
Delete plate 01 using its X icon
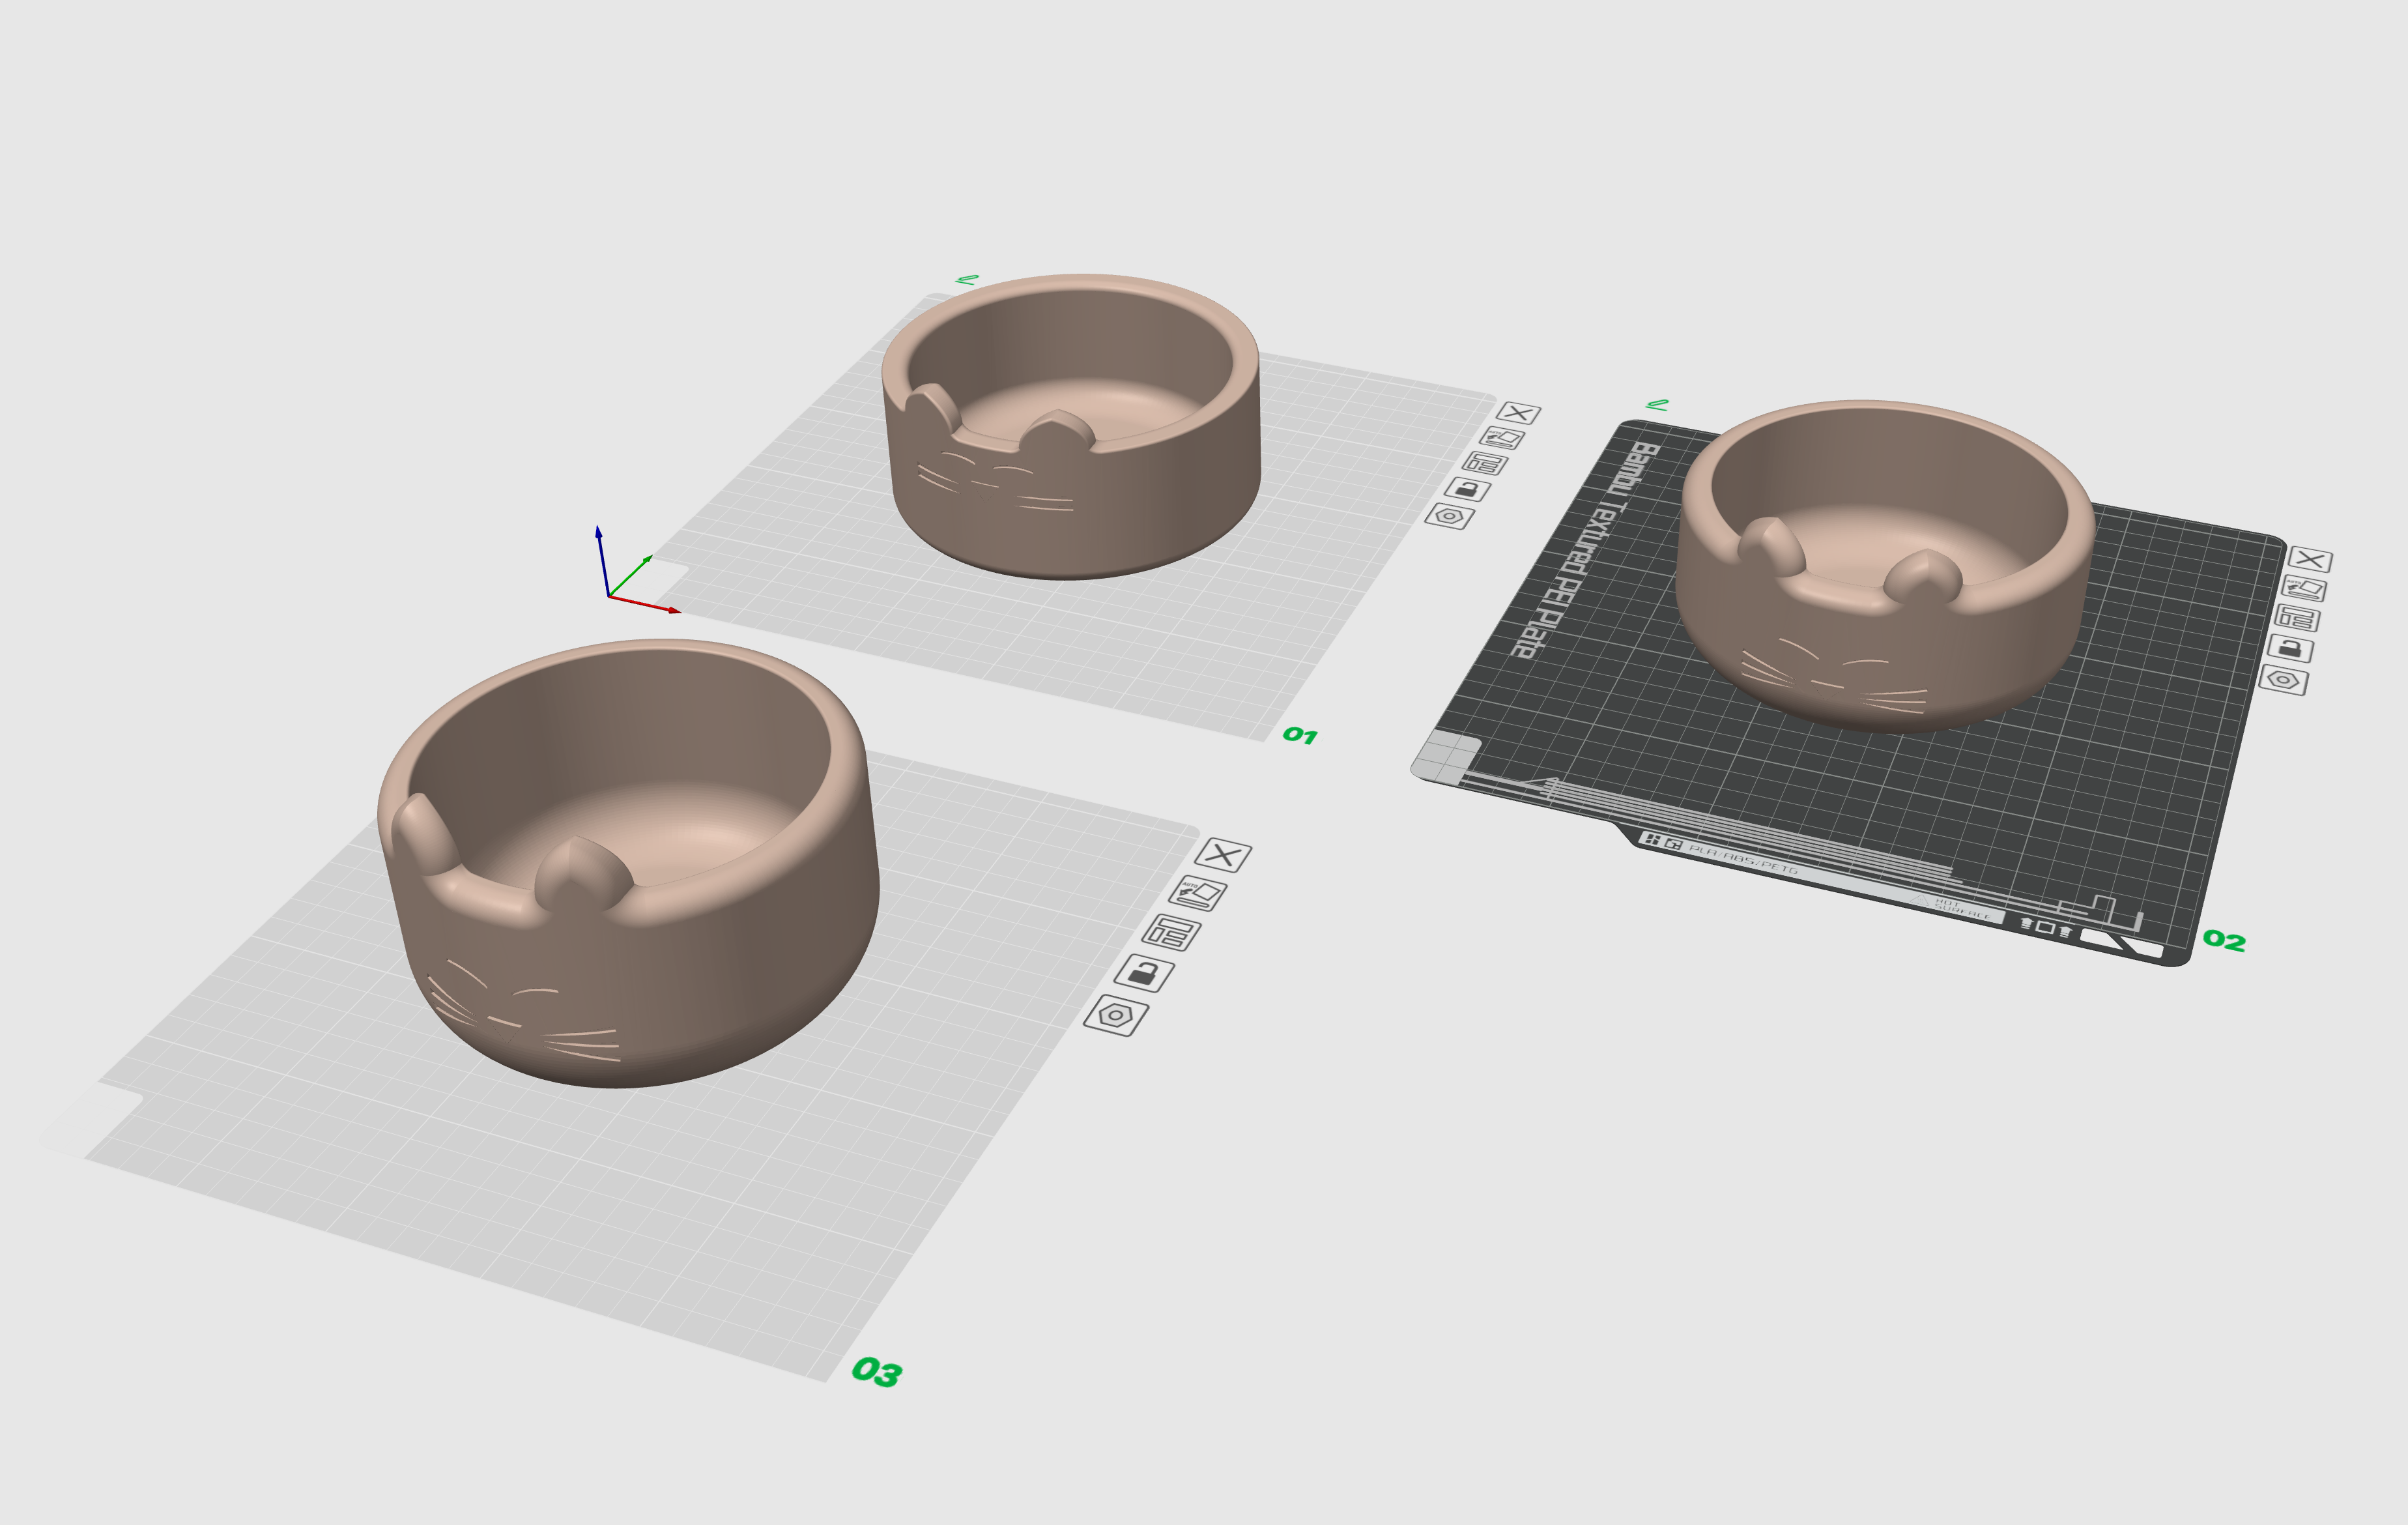click(x=1519, y=414)
